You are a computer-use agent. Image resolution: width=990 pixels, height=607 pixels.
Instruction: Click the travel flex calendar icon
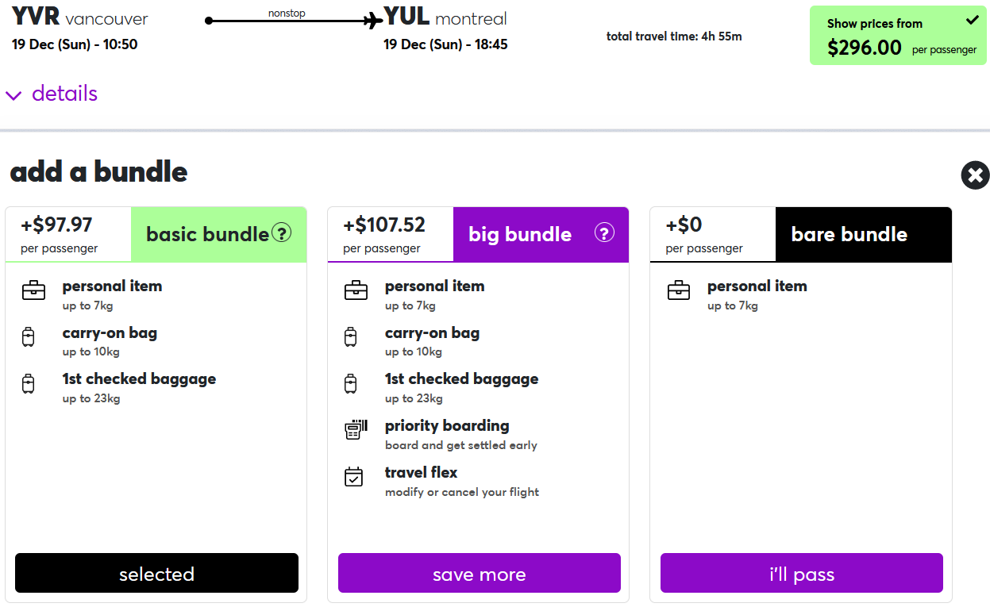coord(354,477)
